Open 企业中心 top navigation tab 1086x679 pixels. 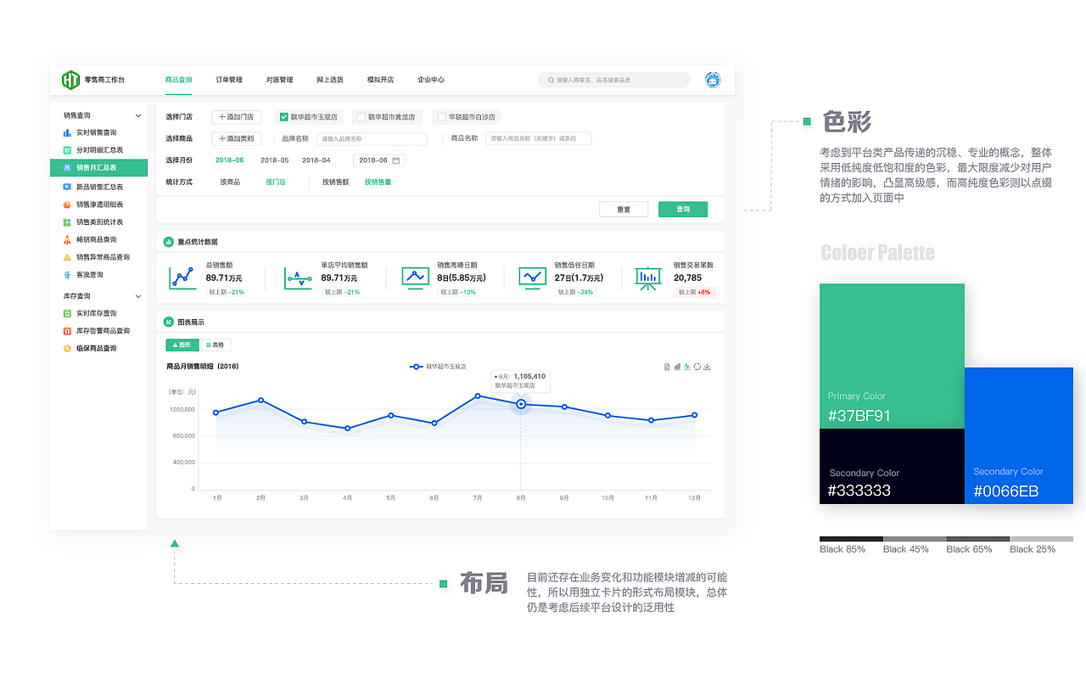tap(431, 80)
